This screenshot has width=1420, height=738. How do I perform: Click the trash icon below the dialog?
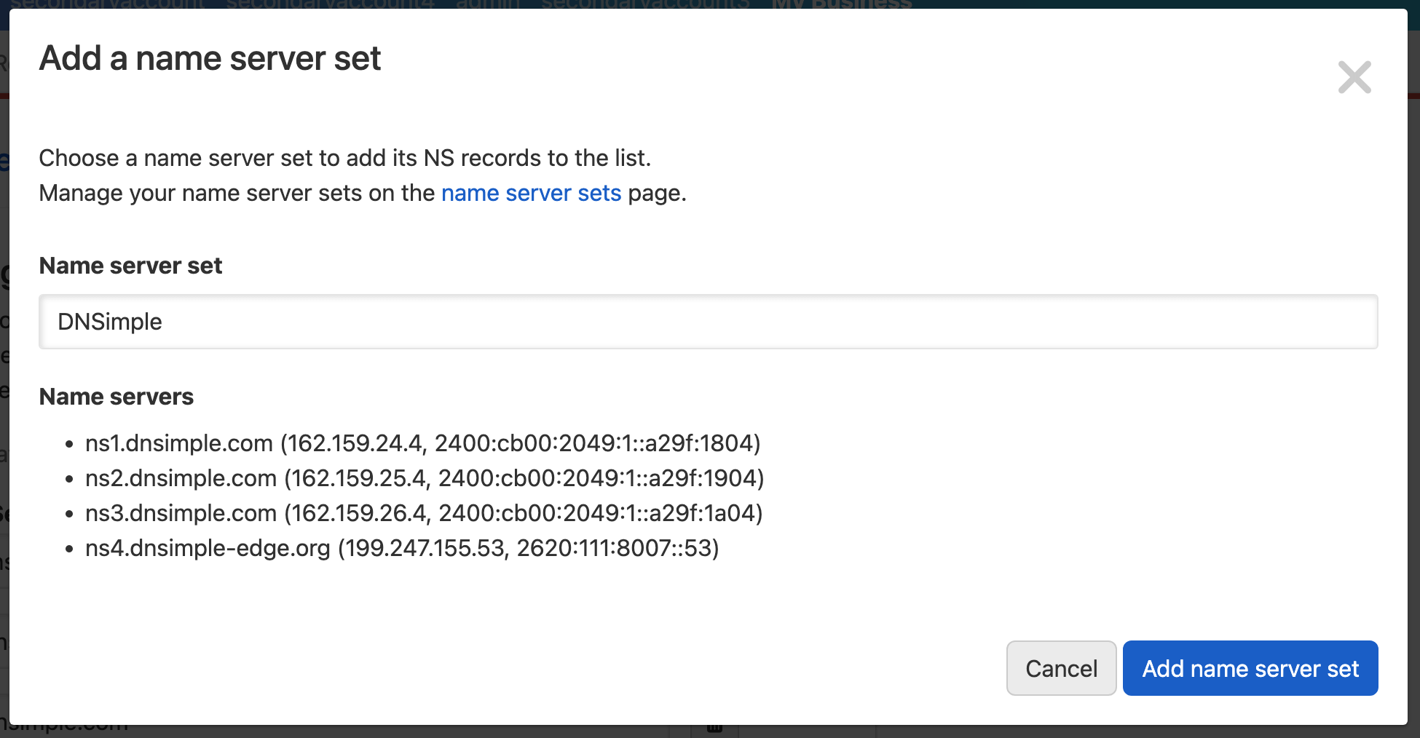714,729
